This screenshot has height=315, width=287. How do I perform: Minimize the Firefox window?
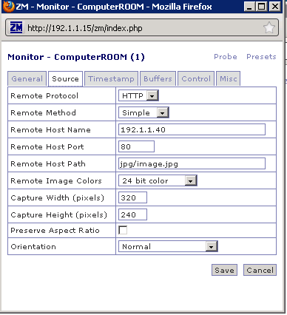pyautogui.click(x=249, y=6)
